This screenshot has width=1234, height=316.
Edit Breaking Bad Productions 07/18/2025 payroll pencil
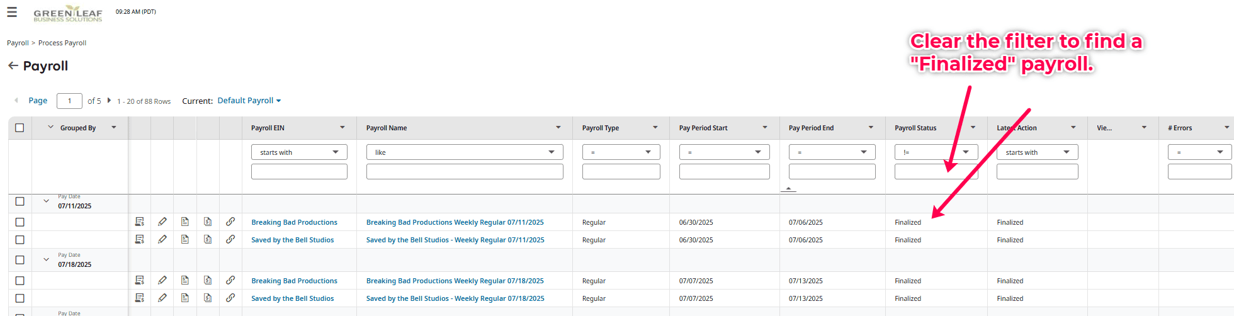click(x=162, y=280)
